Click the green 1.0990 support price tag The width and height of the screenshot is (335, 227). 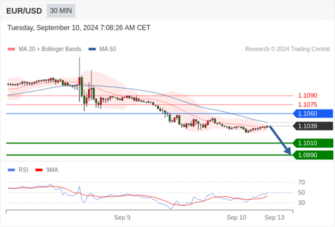tap(313, 155)
